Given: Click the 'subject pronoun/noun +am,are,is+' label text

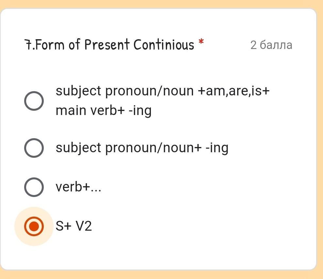Looking at the screenshot, I should [x=163, y=91].
